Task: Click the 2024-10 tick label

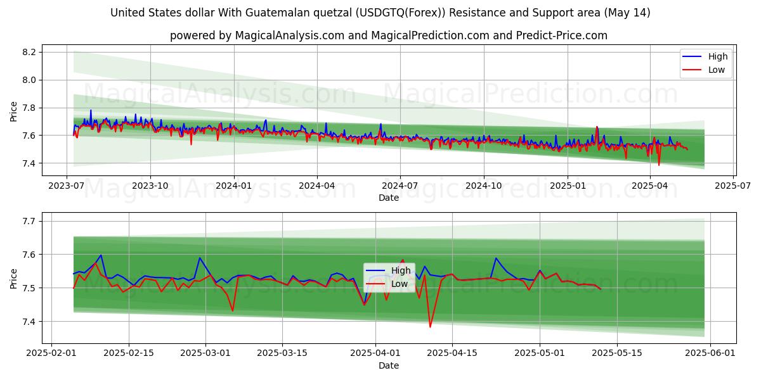Action: pyautogui.click(x=484, y=186)
